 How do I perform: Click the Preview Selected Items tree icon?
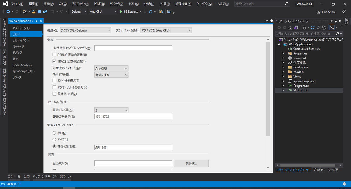pyautogui.click(x=332, y=27)
